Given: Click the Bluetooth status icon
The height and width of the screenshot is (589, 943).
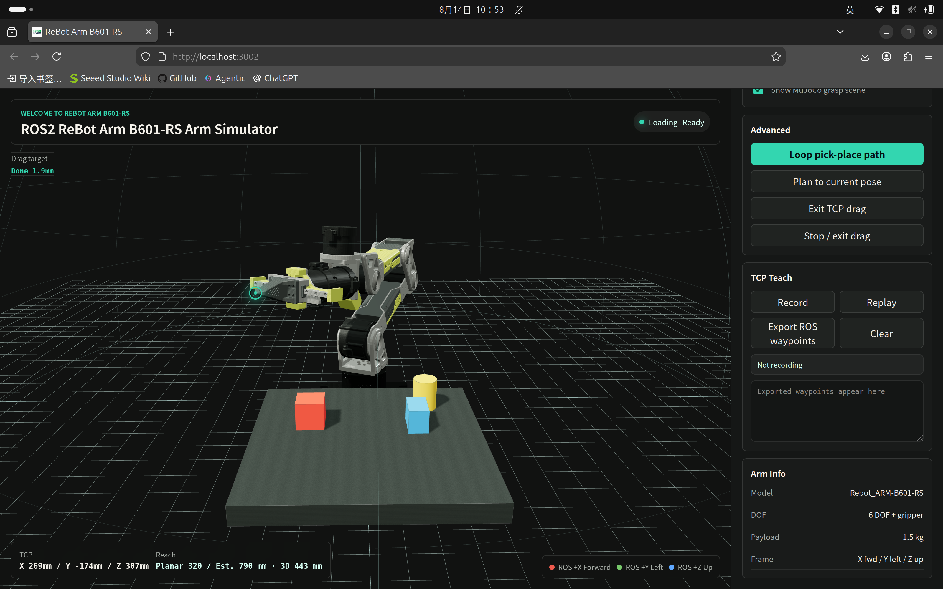Looking at the screenshot, I should click(896, 10).
